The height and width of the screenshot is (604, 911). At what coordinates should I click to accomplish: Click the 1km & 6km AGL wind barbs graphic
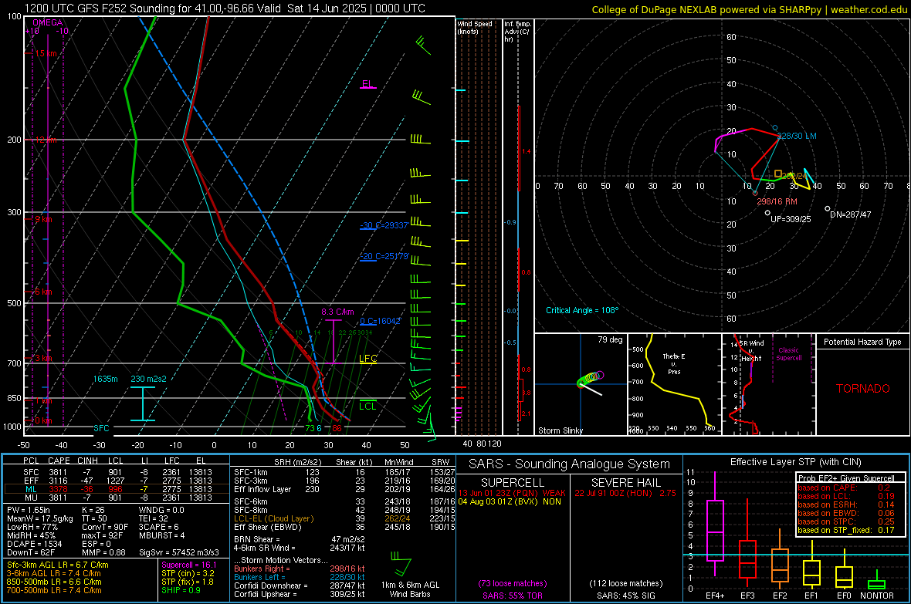401,564
